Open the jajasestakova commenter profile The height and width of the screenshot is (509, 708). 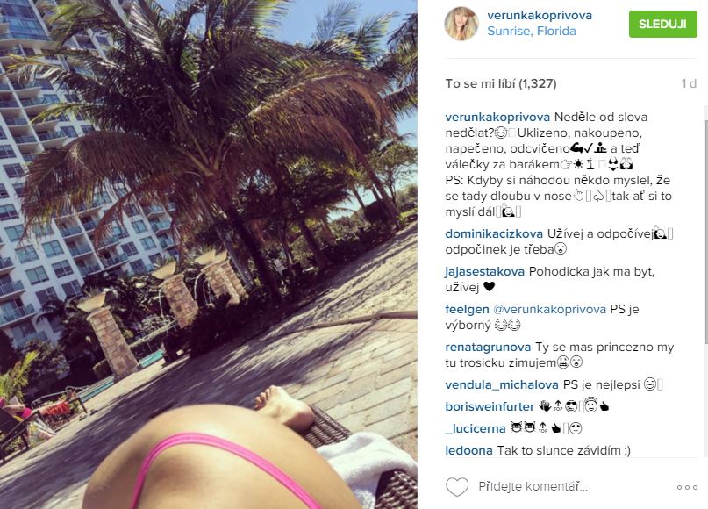[x=484, y=271]
